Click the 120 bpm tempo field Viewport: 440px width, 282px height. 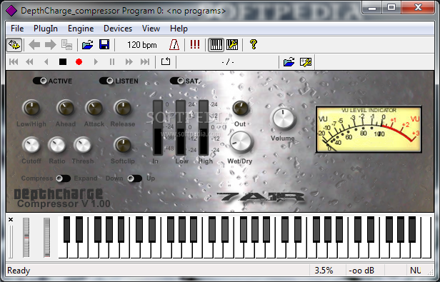point(141,45)
